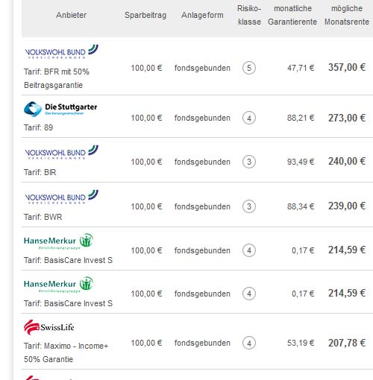Sort by monatliche Garantierente header
Viewport: 373px width, 380px height.
pyautogui.click(x=292, y=15)
